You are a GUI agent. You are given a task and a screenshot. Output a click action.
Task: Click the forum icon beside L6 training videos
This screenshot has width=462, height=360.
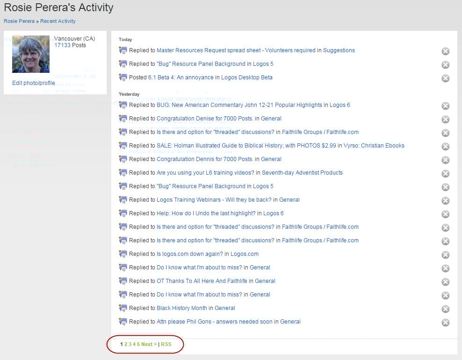click(x=123, y=173)
